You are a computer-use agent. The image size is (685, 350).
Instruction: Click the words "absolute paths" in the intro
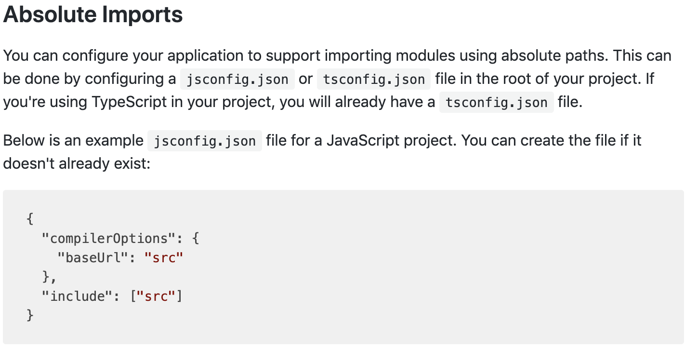555,56
